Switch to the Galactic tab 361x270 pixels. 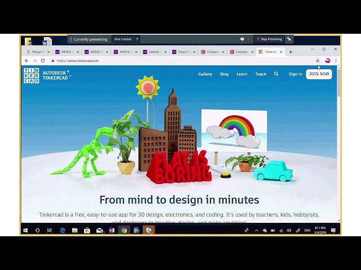pos(155,52)
